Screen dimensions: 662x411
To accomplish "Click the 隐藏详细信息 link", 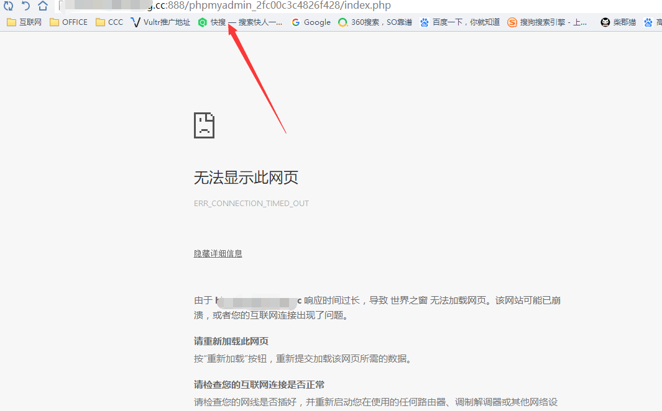I will [x=218, y=253].
